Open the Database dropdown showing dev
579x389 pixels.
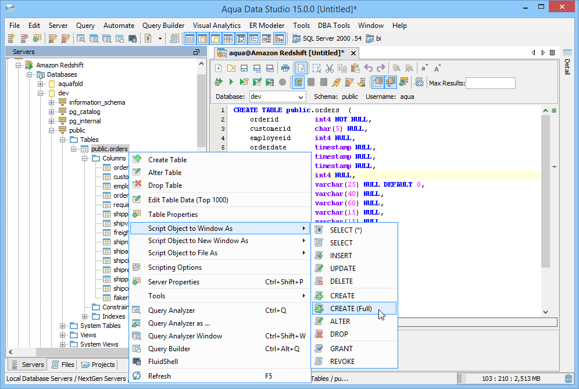tap(278, 97)
